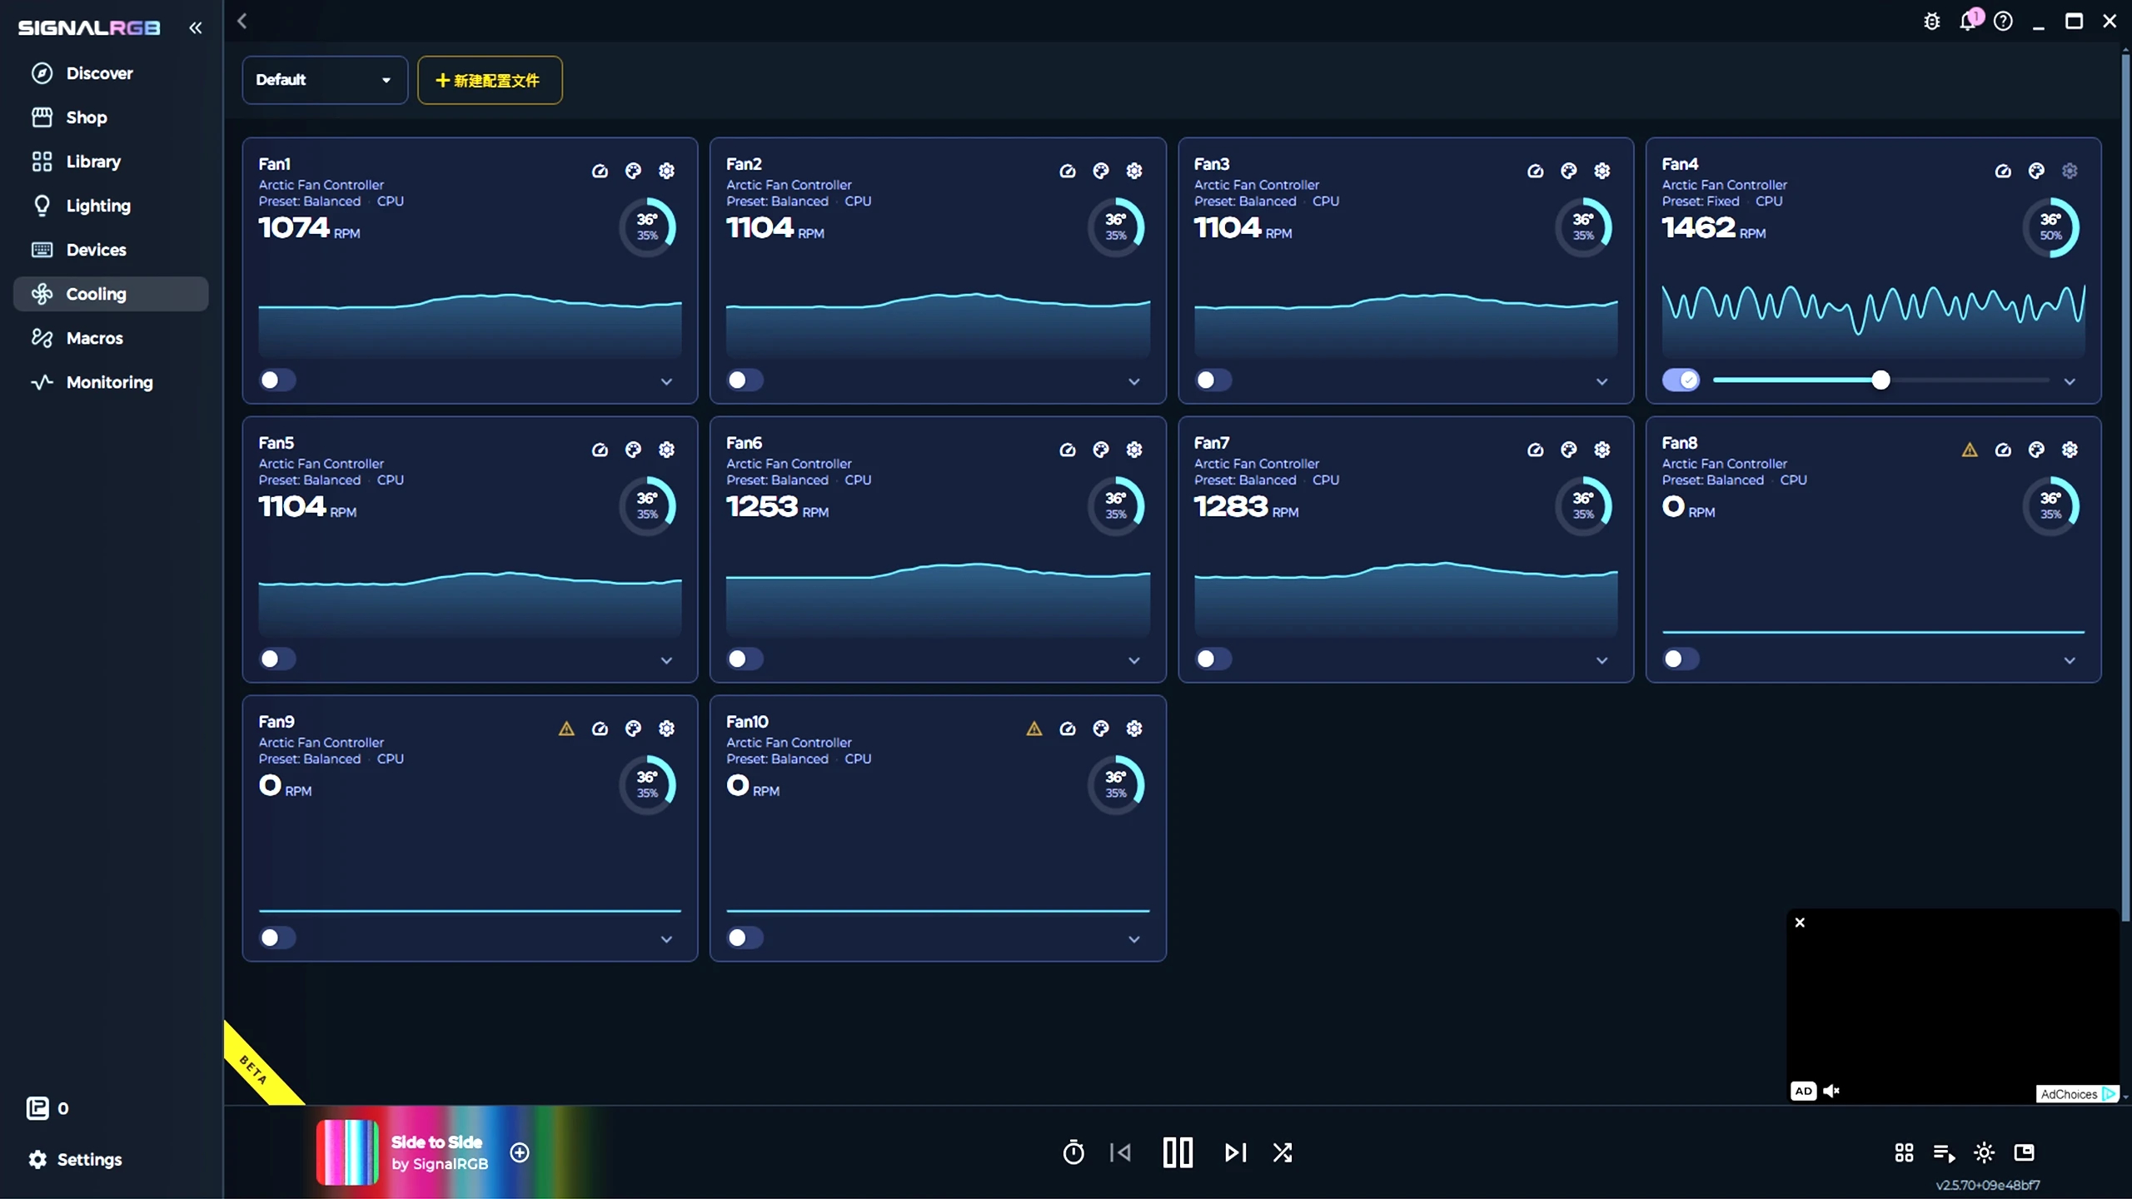Expand Fan7 card chevron
Viewport: 2132px width, 1199px height.
click(1601, 660)
